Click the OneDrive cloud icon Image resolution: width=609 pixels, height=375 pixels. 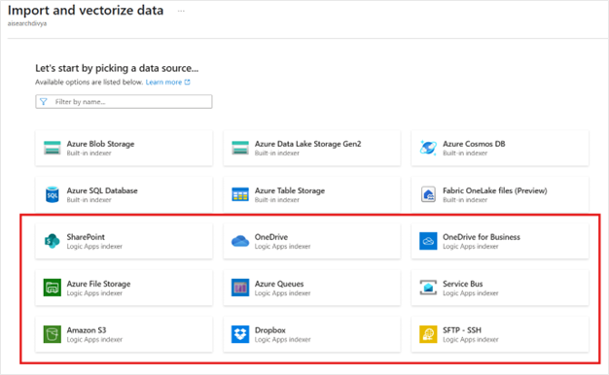coord(240,241)
